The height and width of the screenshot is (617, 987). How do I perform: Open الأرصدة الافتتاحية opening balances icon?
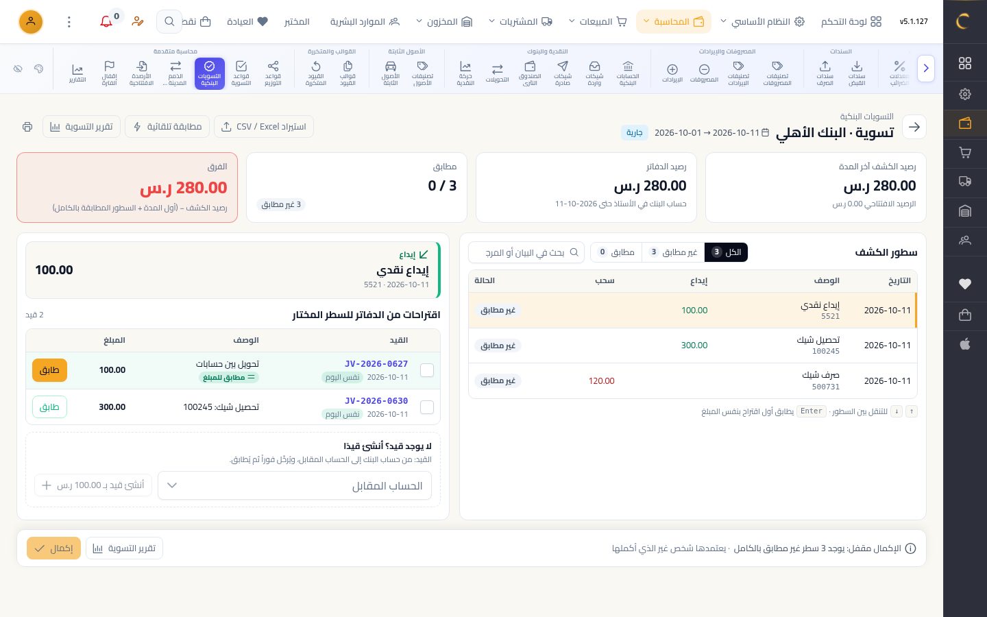point(141,73)
